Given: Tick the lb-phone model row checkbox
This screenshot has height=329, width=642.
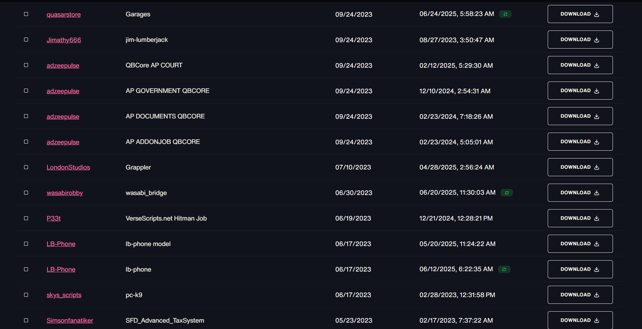Looking at the screenshot, I should click(x=26, y=244).
